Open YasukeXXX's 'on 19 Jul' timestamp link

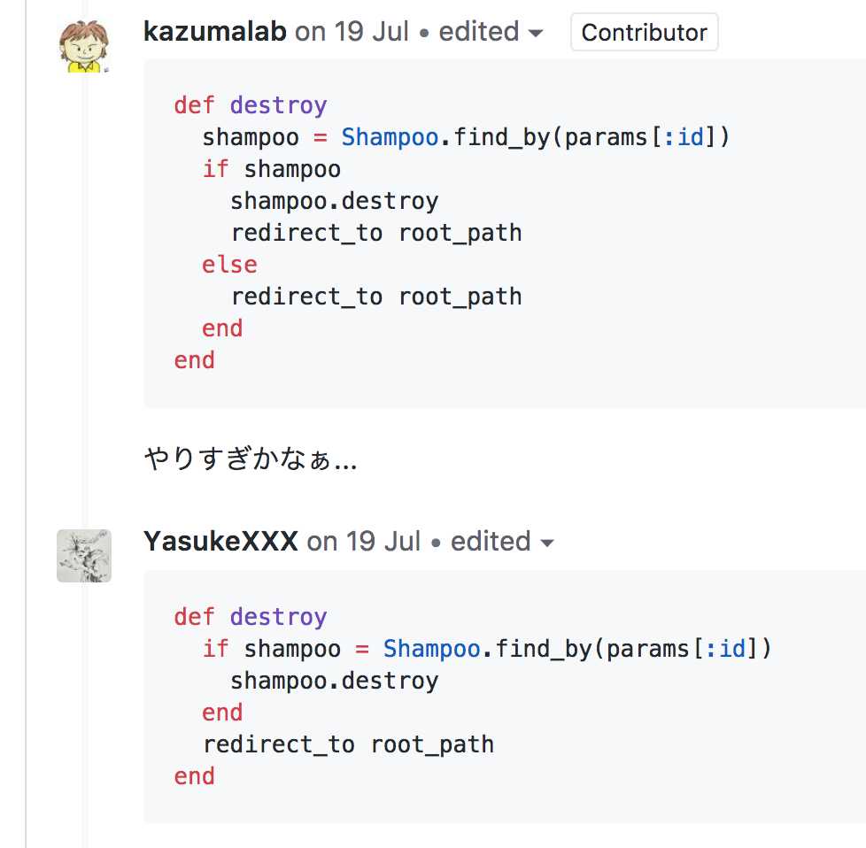[x=363, y=541]
